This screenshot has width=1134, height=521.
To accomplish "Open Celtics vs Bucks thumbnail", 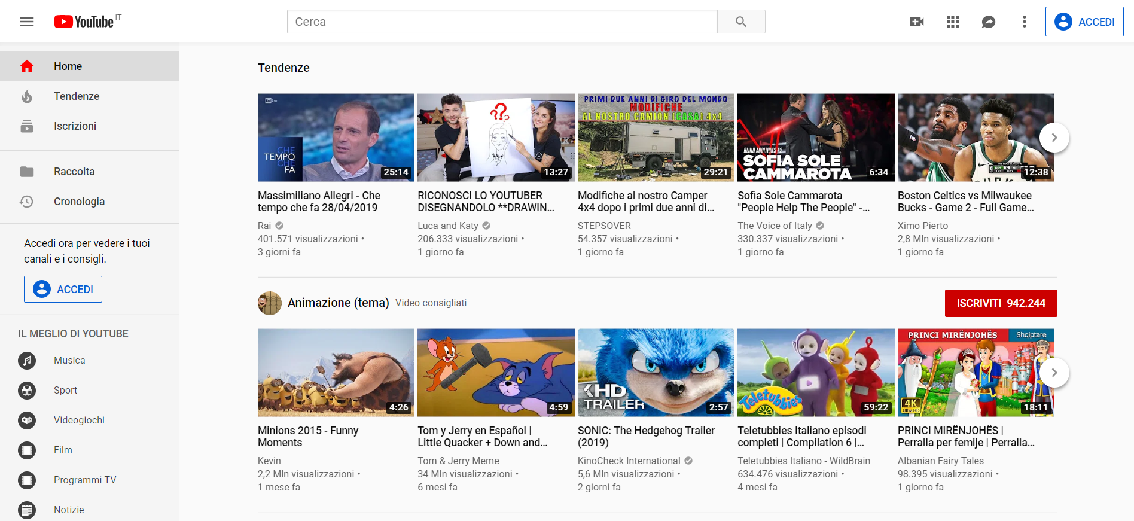I will [x=976, y=138].
